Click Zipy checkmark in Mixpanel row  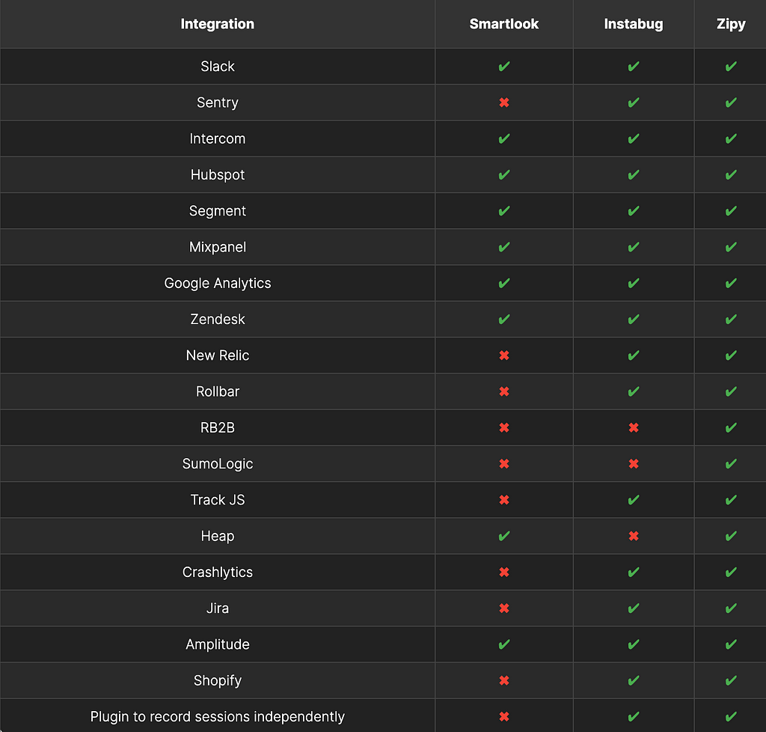[730, 247]
